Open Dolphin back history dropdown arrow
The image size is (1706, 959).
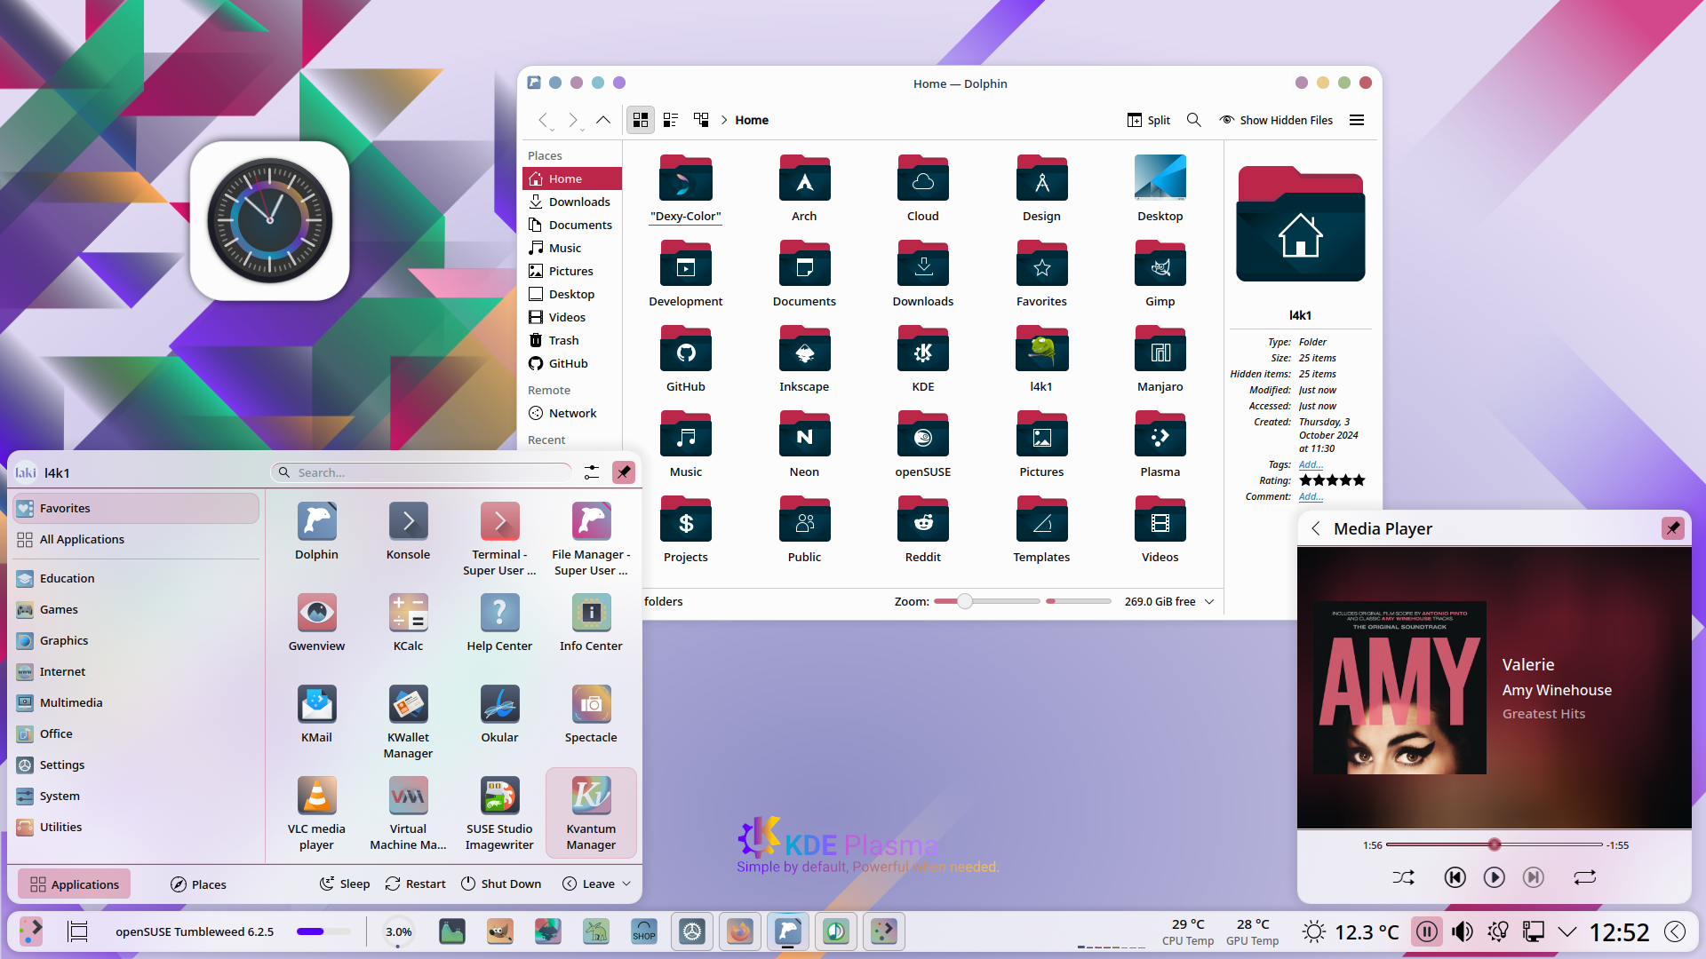tap(552, 130)
